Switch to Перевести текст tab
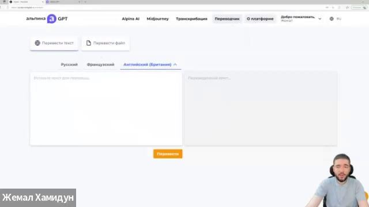The width and height of the screenshot is (369, 207). click(x=54, y=43)
